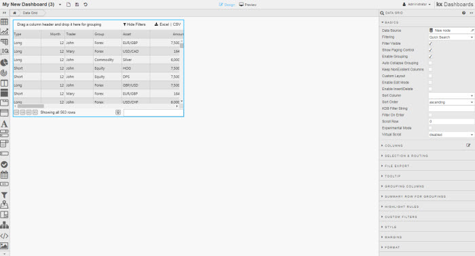
Task: Choose the Text component letter A icon
Action: 4,124
